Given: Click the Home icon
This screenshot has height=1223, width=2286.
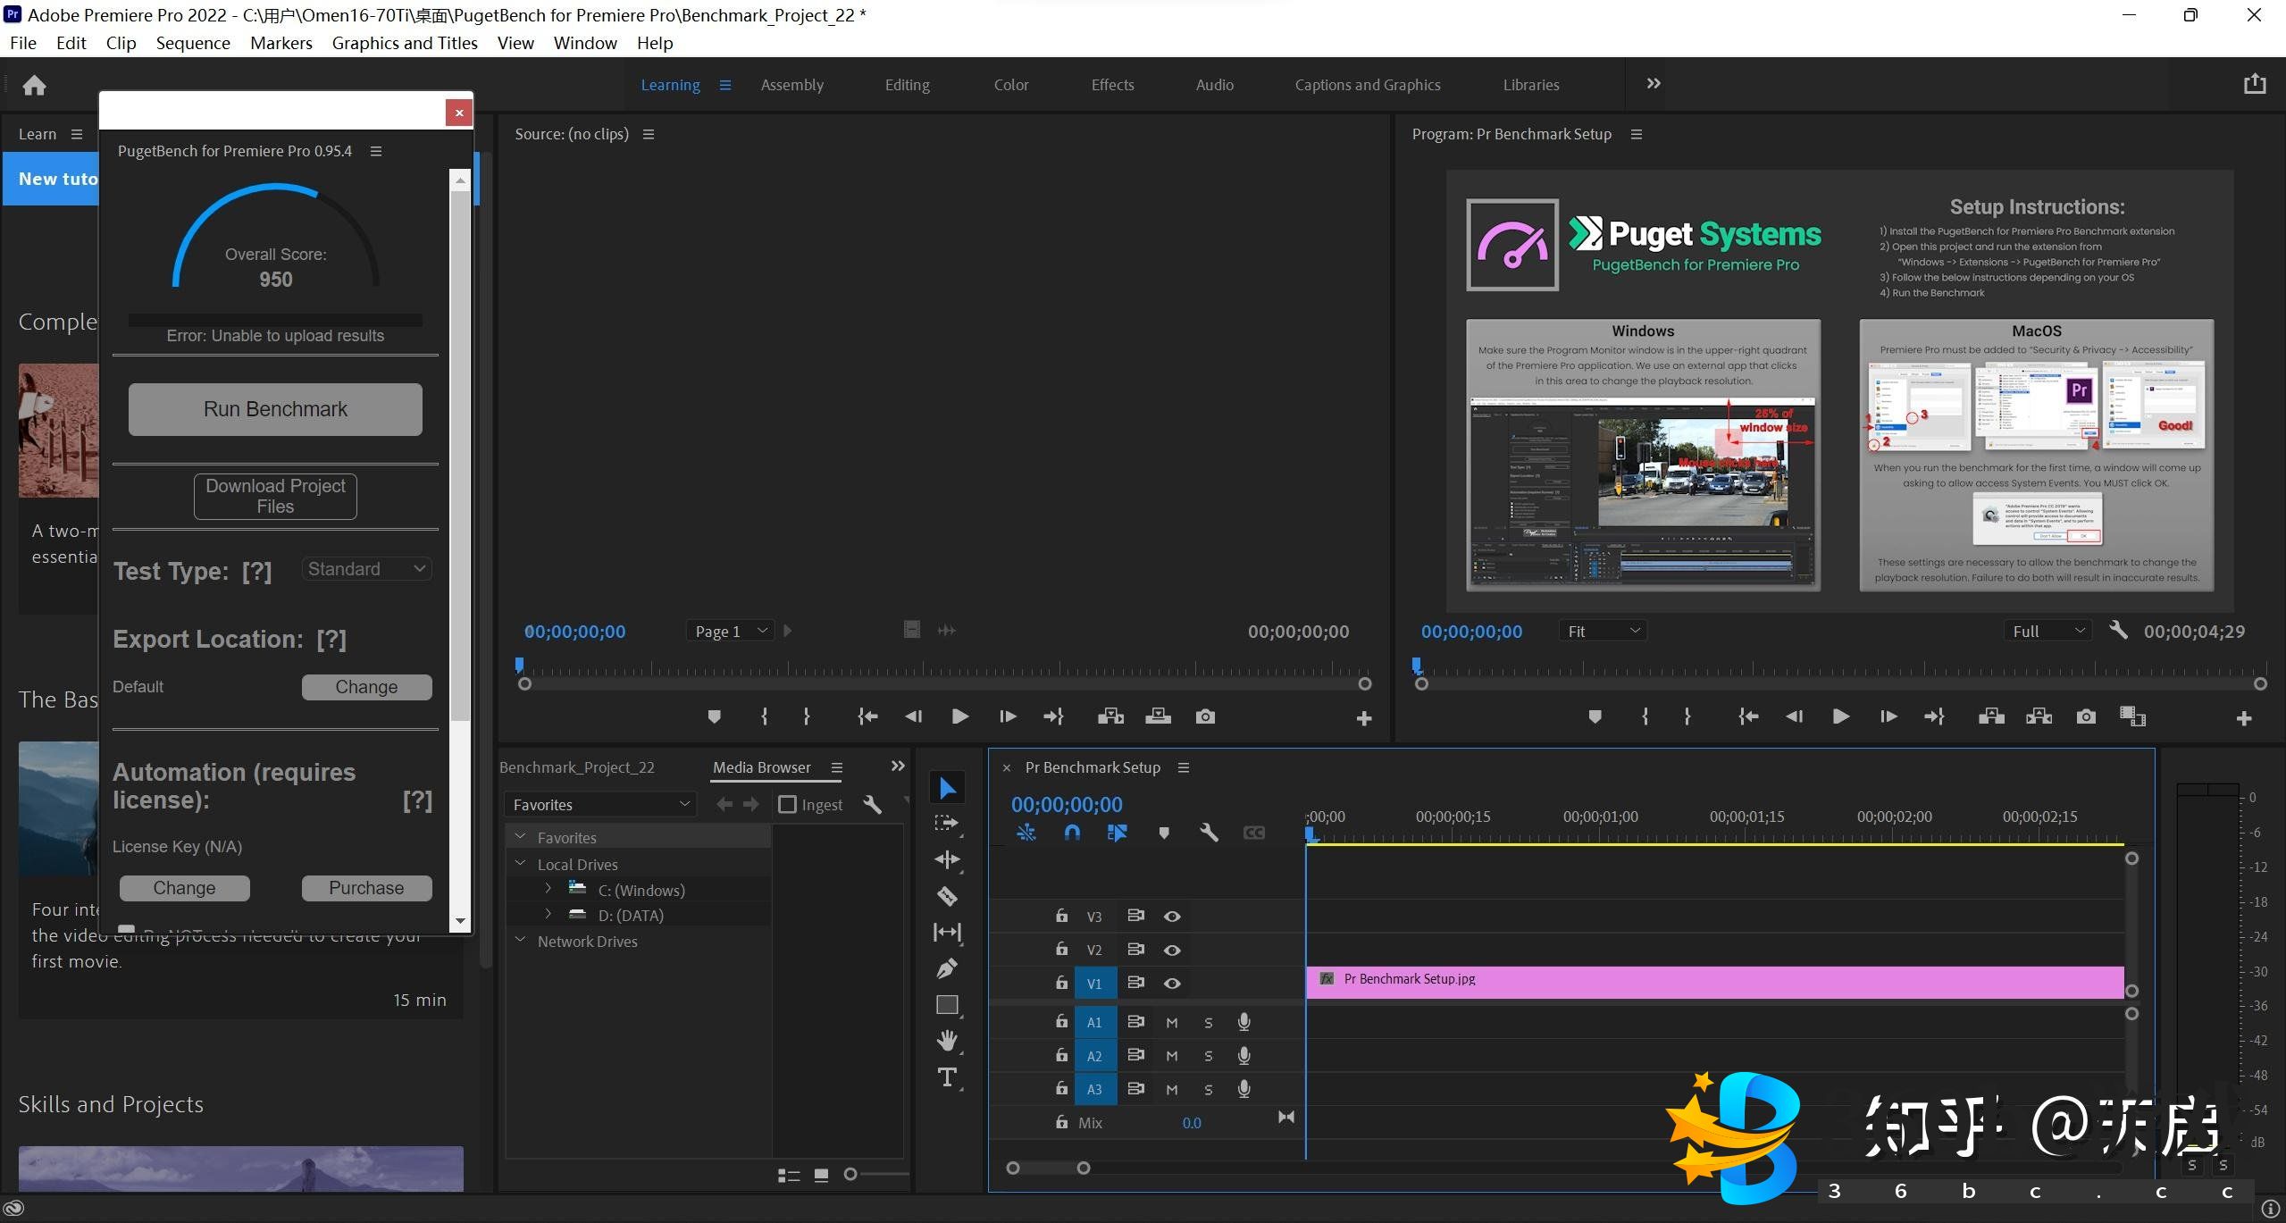Looking at the screenshot, I should tap(34, 85).
